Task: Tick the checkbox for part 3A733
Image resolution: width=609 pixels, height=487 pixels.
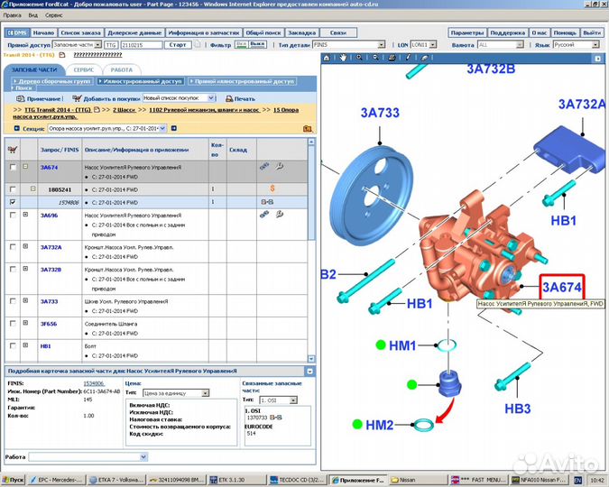Action: pos(12,301)
